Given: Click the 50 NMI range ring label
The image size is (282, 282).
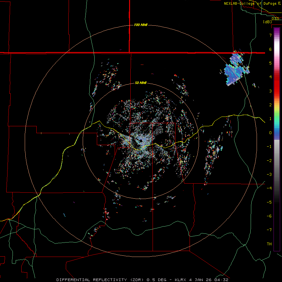Looking at the screenshot, I should 141,83.
